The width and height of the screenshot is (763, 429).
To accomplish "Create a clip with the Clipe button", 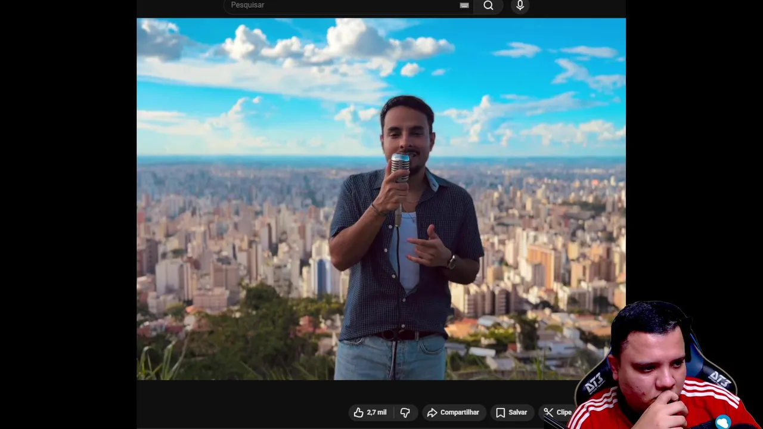I will click(558, 412).
